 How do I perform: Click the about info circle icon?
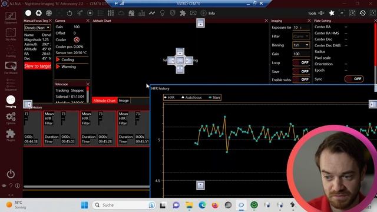click(17, 185)
